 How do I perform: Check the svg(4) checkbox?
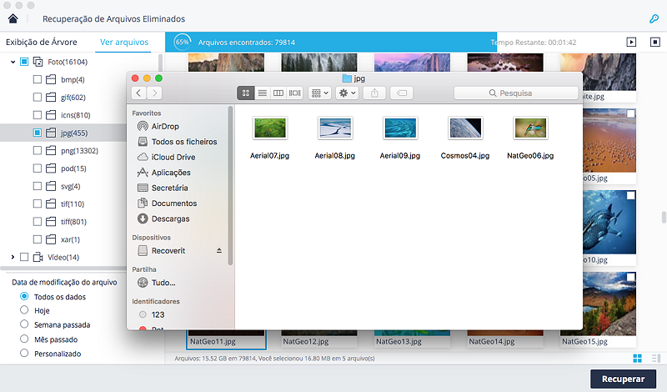tap(38, 186)
